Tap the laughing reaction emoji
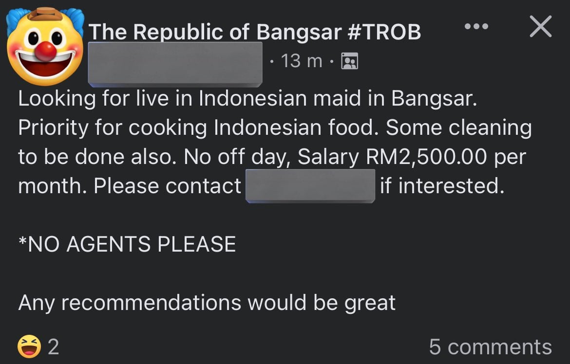 tap(28, 346)
